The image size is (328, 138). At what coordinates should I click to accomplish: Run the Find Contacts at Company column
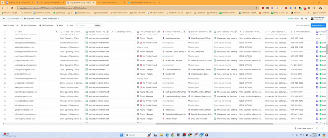click(160, 32)
